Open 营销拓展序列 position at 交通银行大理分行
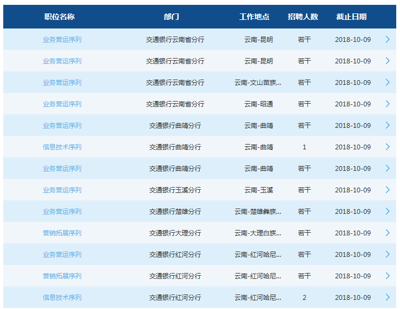The height and width of the screenshot is (309, 400). pyautogui.click(x=62, y=233)
